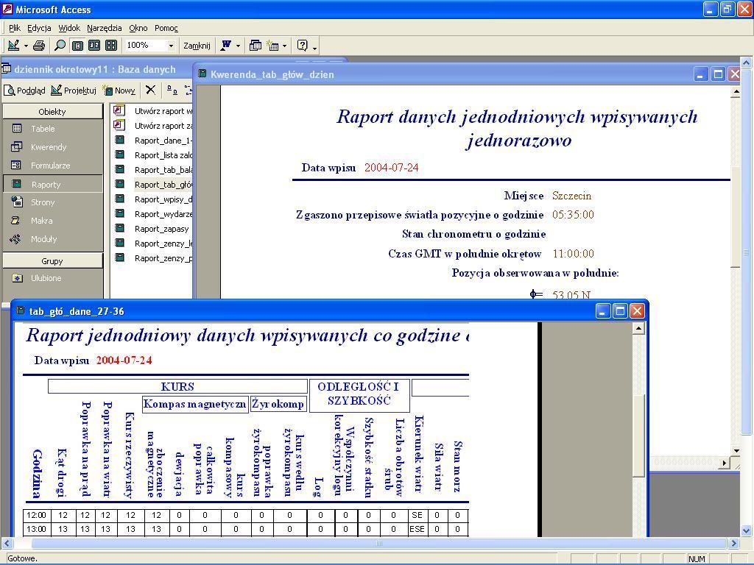Expand the New Object dropdown arrow
This screenshot has height=565, width=754.
pos(285,46)
